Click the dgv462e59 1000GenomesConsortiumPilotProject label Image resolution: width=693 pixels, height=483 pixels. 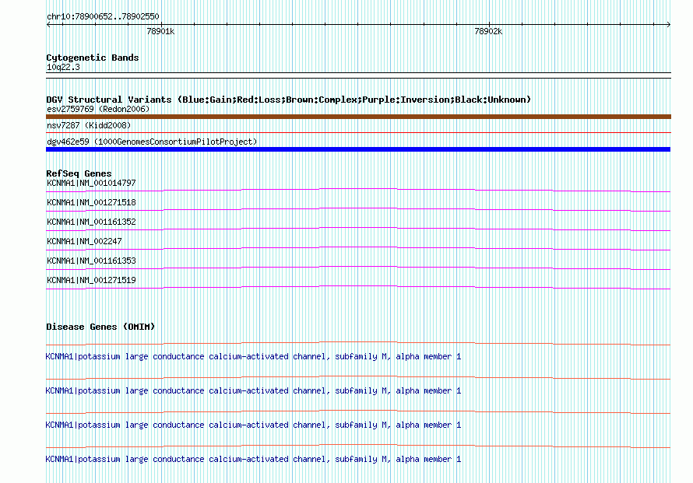click(152, 142)
